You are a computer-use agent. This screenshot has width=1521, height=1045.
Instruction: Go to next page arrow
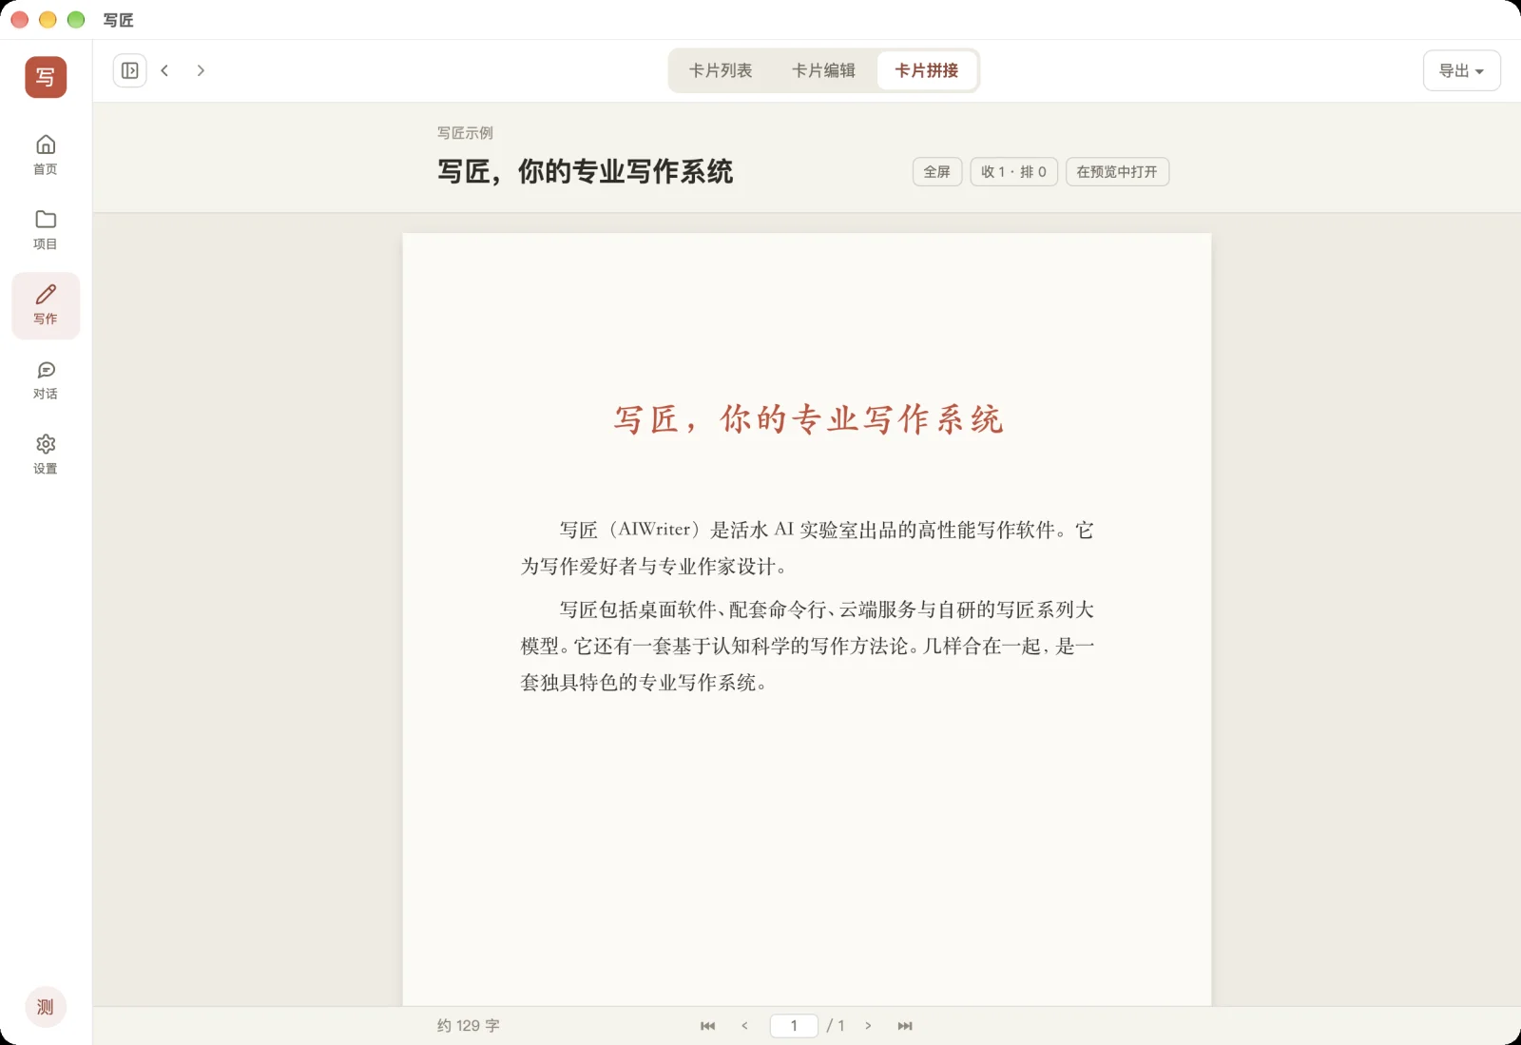tap(868, 1026)
